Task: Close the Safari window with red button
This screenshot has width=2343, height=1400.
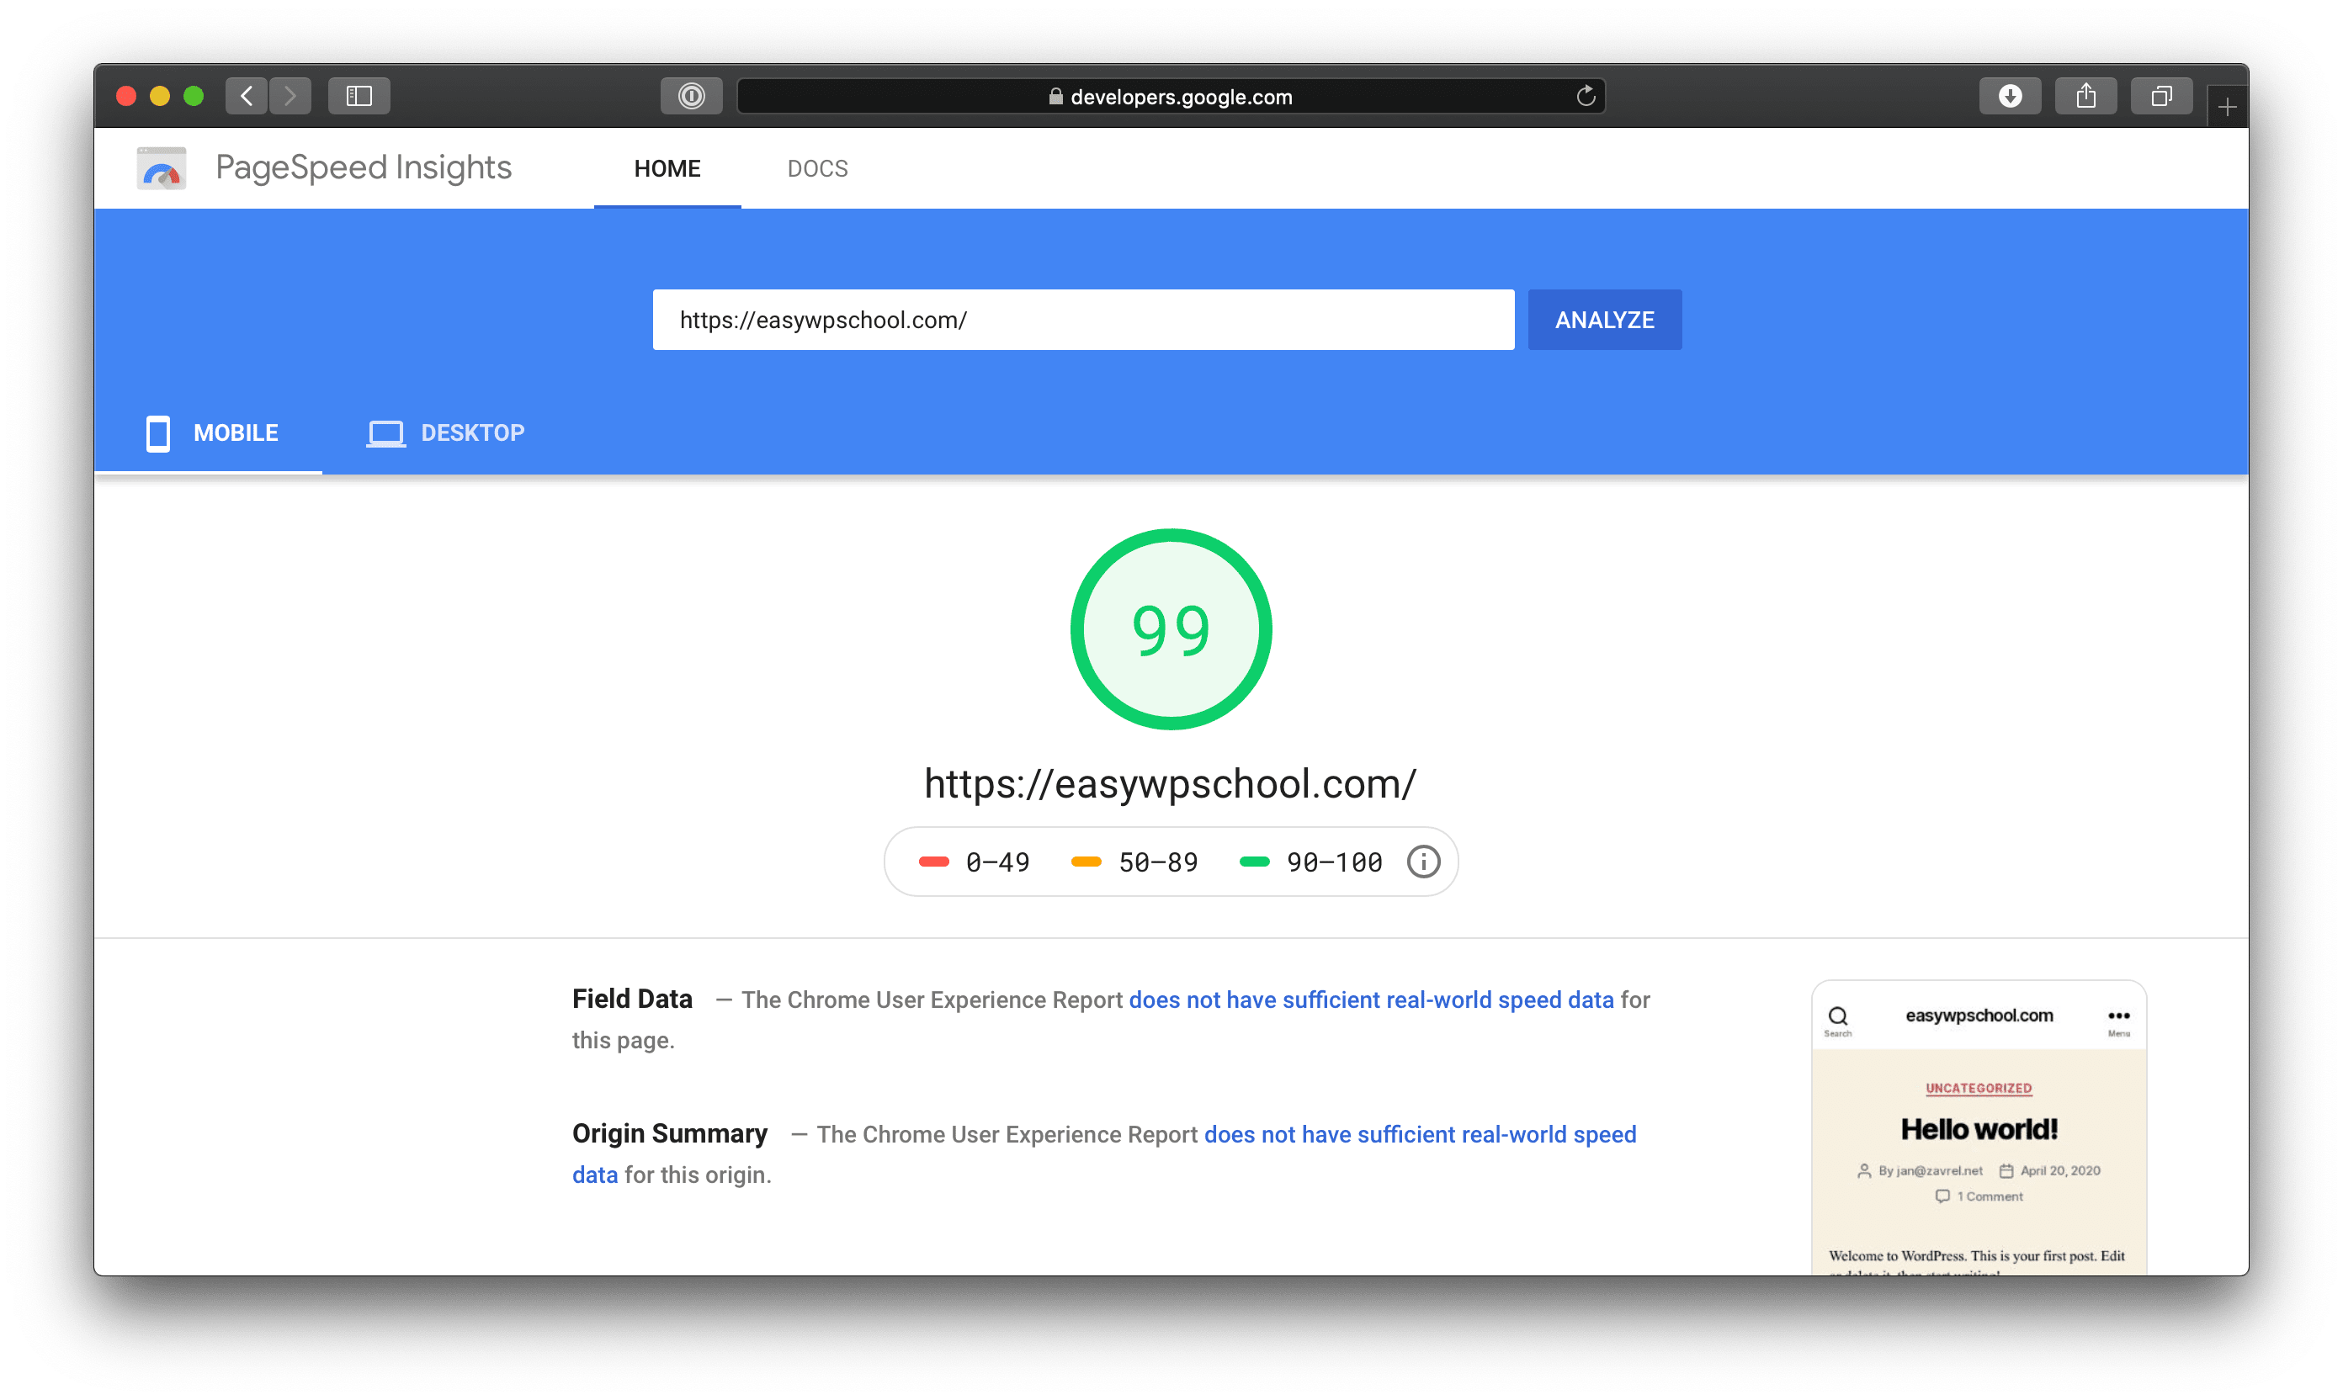Action: click(x=126, y=95)
